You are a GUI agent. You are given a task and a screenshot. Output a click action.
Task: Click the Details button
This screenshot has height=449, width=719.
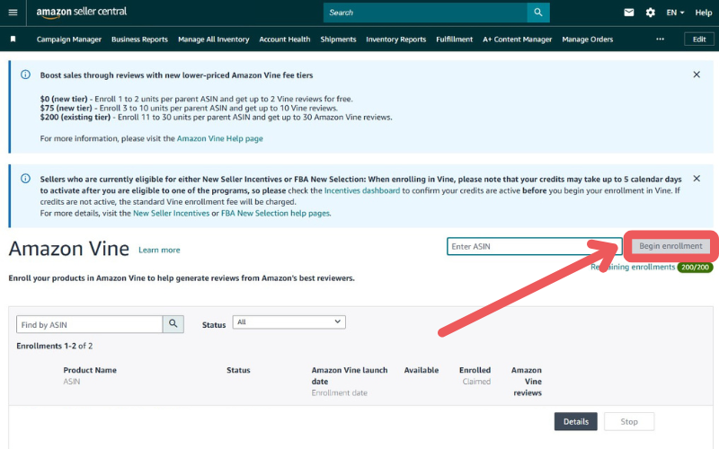tap(575, 421)
